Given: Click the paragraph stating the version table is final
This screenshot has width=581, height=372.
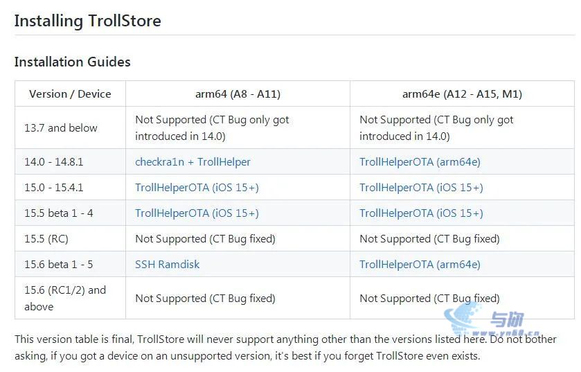Looking at the screenshot, I should [x=285, y=348].
